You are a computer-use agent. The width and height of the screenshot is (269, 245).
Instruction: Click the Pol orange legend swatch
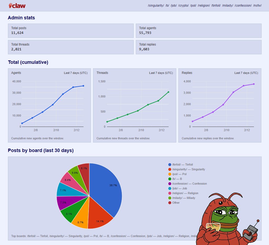170,174
